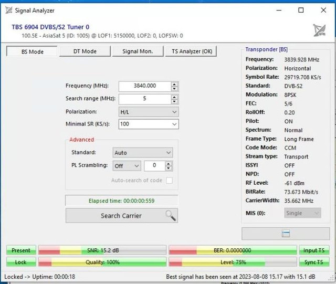Click the SNR 15.2 dB meter bar
Image resolution: width=336 pixels, height=284 pixels.
(102, 250)
